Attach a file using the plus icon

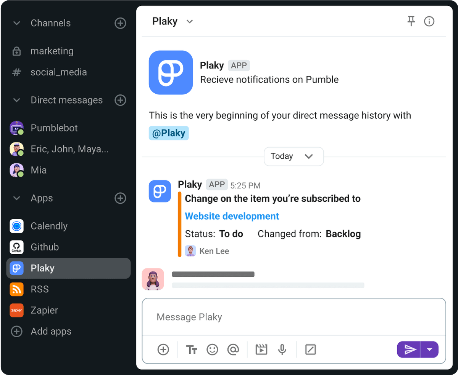pos(163,349)
